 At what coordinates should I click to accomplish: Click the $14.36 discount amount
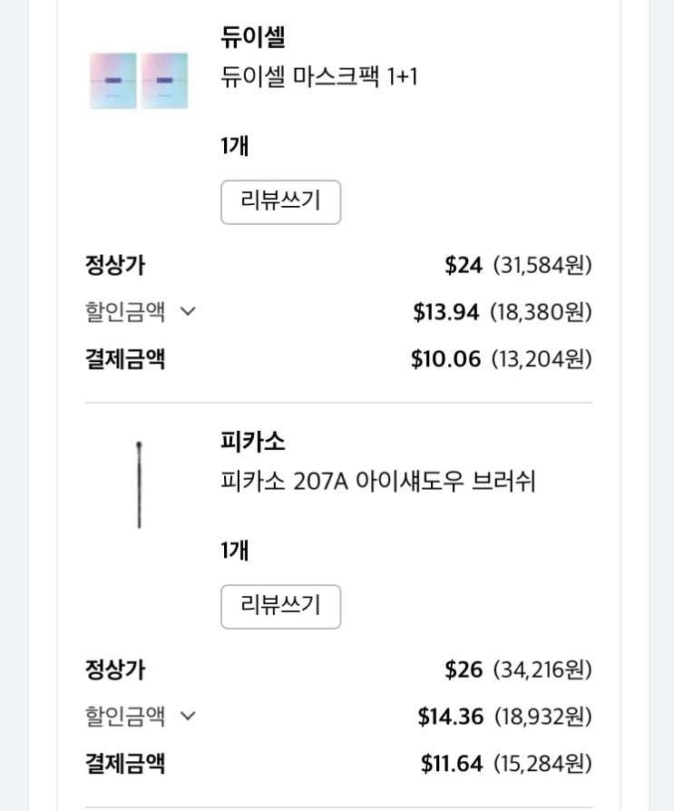tap(450, 717)
